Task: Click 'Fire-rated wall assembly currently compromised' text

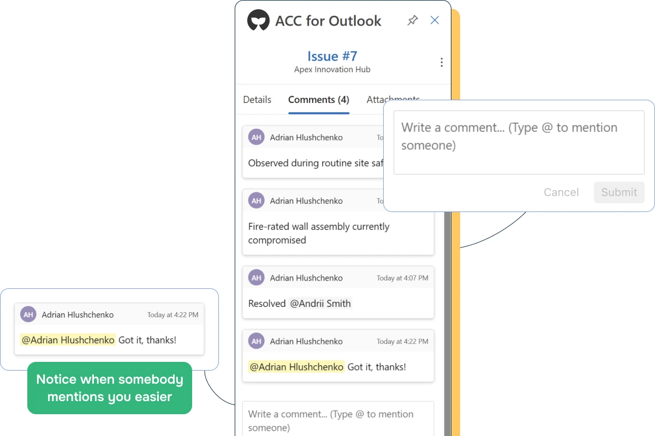Action: click(319, 233)
